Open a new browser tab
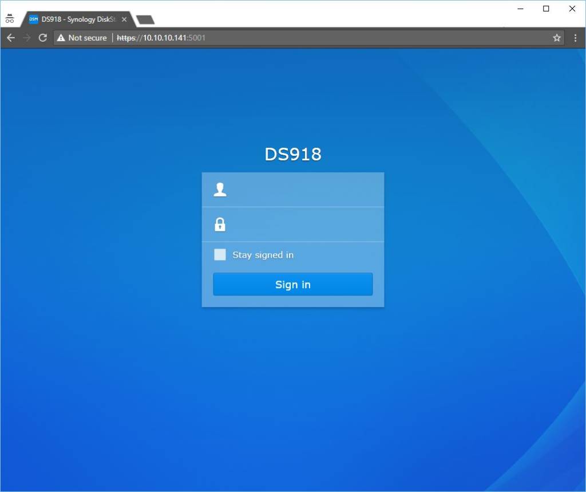This screenshot has width=586, height=492. click(x=145, y=20)
